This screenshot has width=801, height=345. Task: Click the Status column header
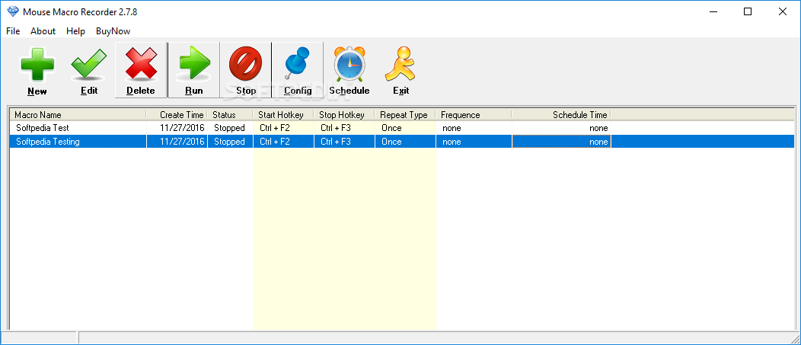[x=230, y=115]
